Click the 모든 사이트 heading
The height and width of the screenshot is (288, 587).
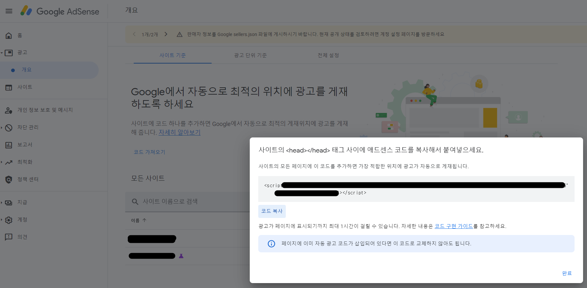coord(148,178)
